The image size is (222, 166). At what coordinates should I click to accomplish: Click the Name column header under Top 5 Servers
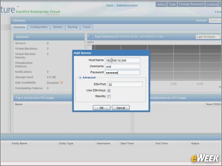click(x=19, y=104)
